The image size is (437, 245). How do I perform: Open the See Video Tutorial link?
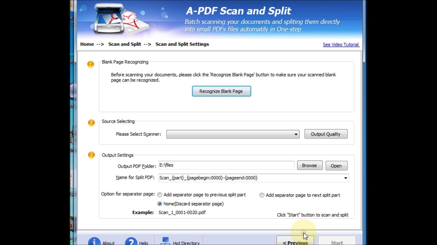click(341, 45)
